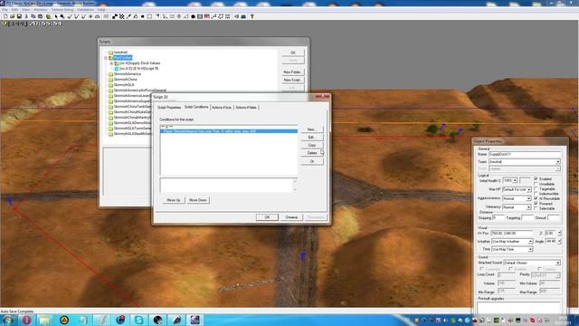Select the eyedropper tool in toolbar

[x=128, y=16]
